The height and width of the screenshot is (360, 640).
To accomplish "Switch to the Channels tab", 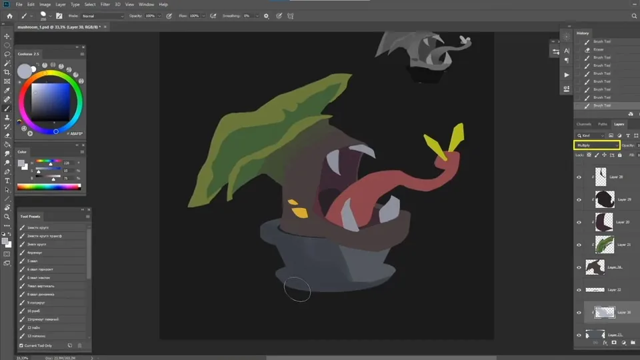I will tap(584, 124).
